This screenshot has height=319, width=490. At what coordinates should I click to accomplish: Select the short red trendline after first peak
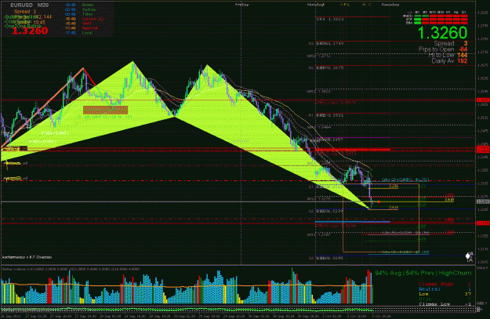[x=89, y=77]
